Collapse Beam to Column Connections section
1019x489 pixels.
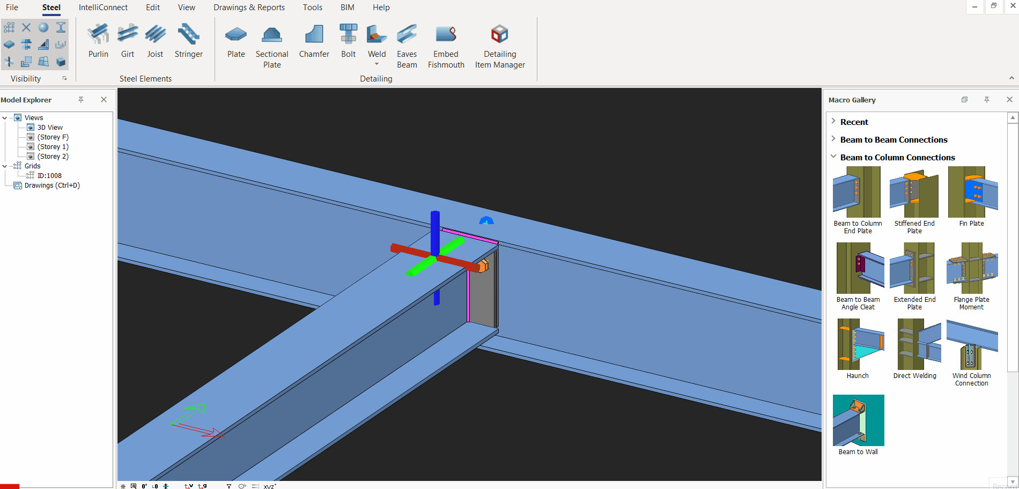833,157
